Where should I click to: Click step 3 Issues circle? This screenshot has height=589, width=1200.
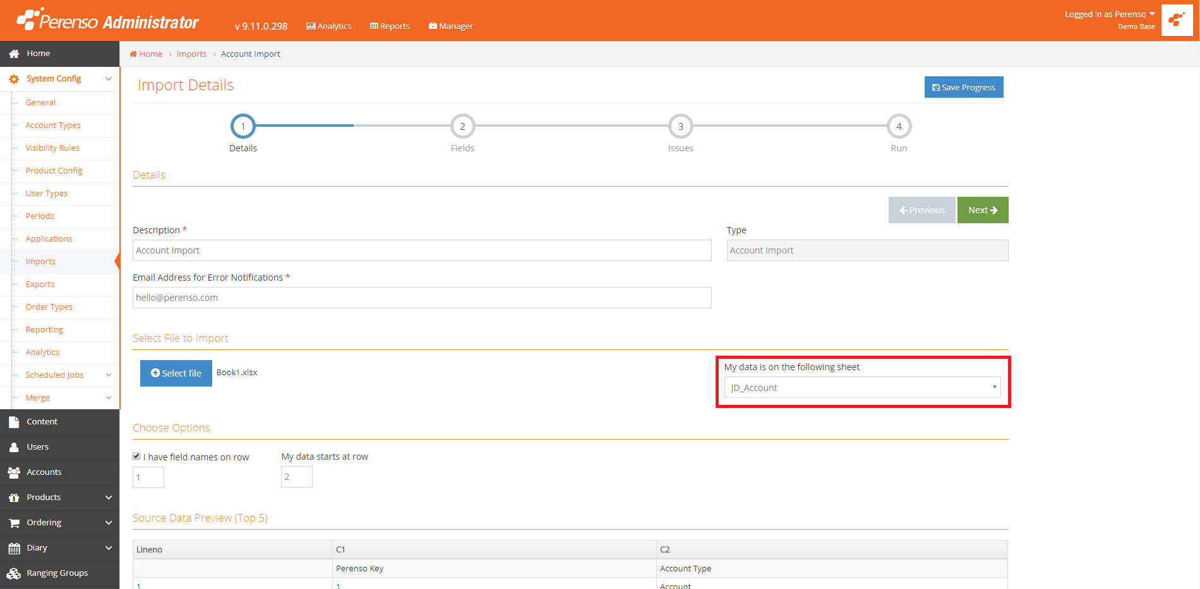click(x=681, y=126)
